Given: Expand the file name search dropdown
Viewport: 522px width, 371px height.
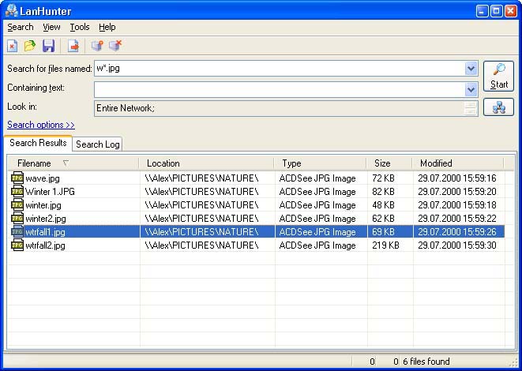Looking at the screenshot, I should pyautogui.click(x=471, y=69).
